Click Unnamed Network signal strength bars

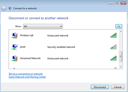113,58
